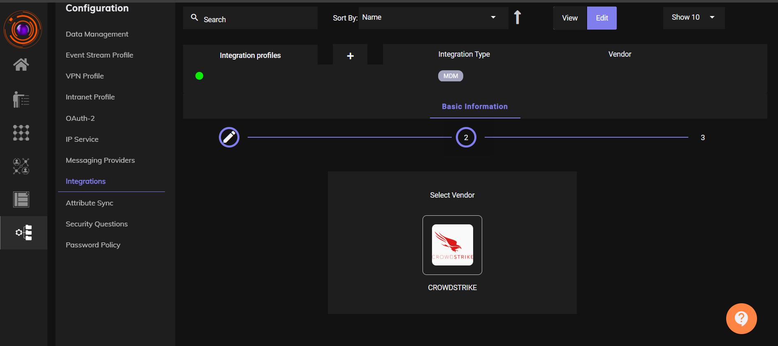Click the Vendor column header
This screenshot has width=778, height=346.
click(620, 54)
